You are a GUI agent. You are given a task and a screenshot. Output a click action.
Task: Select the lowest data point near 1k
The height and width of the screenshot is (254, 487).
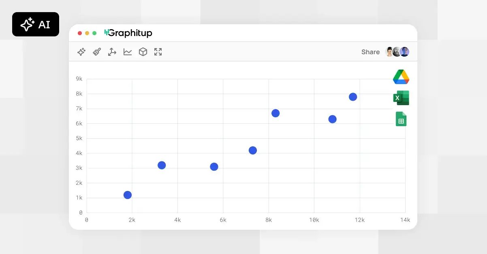(128, 195)
